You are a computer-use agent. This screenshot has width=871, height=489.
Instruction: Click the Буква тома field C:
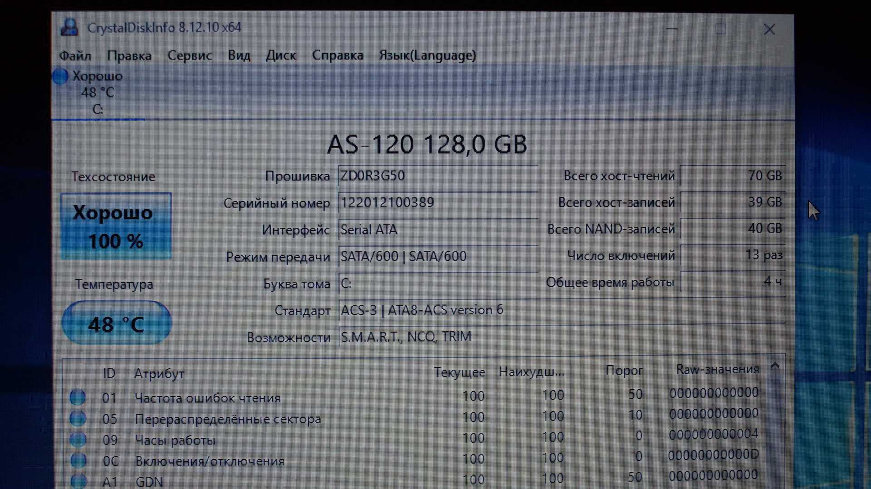coord(438,284)
